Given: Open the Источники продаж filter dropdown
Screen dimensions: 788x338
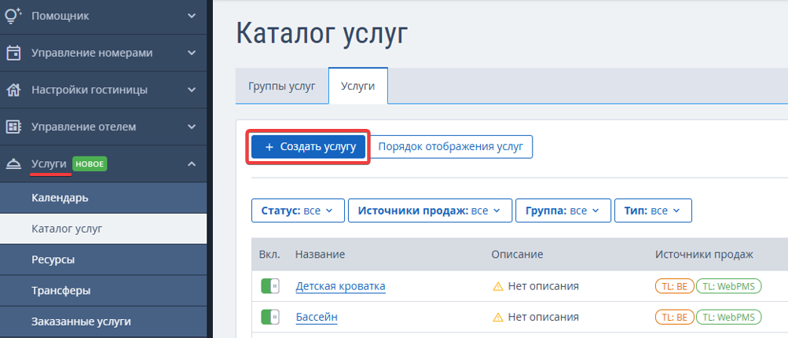Looking at the screenshot, I should [430, 210].
